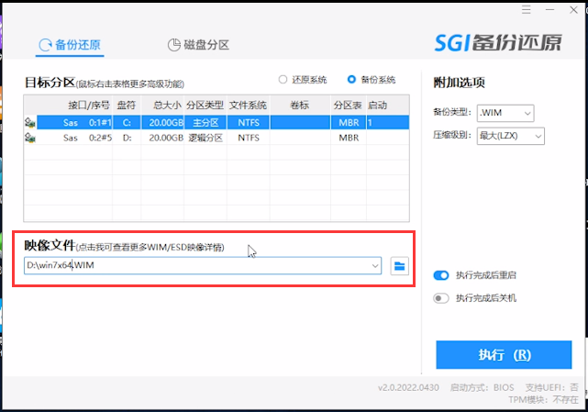Click the 启动方式: BIOS status text
This screenshot has height=412, width=588.
[482, 387]
